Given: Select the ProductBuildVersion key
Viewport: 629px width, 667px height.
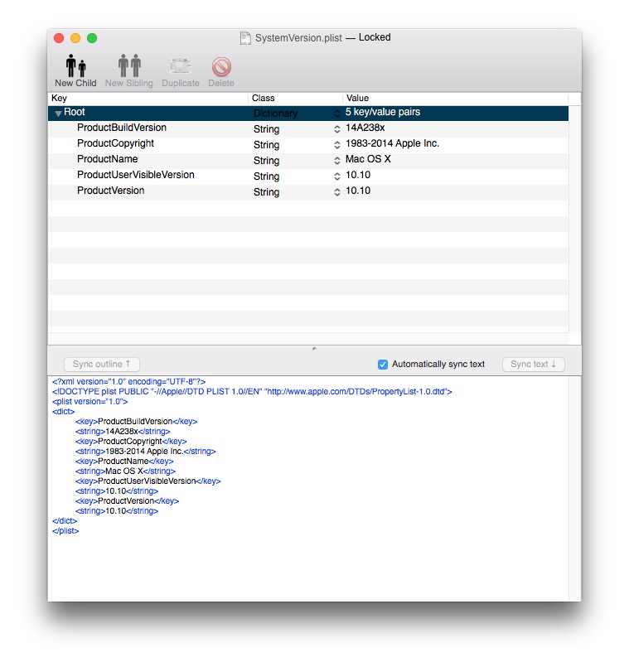Looking at the screenshot, I should [x=122, y=128].
